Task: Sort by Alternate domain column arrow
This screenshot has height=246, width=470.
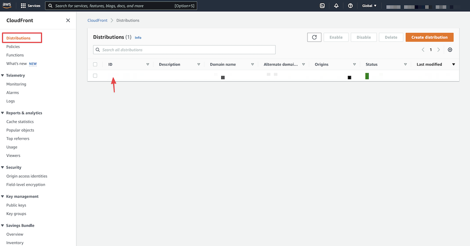Action: pos(304,64)
